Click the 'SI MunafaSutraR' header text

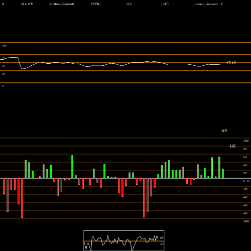point(62,4)
